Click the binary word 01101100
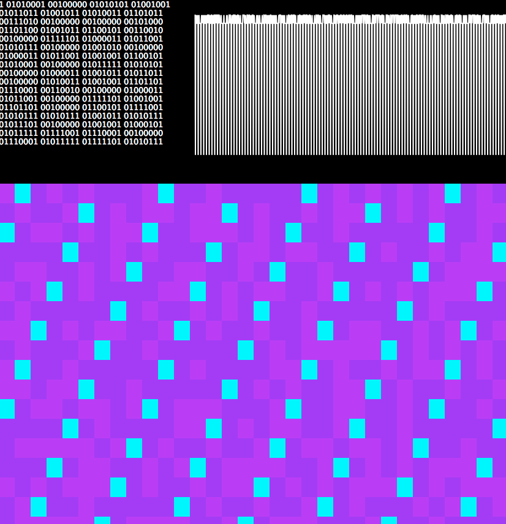This screenshot has width=506, height=524. [19, 31]
